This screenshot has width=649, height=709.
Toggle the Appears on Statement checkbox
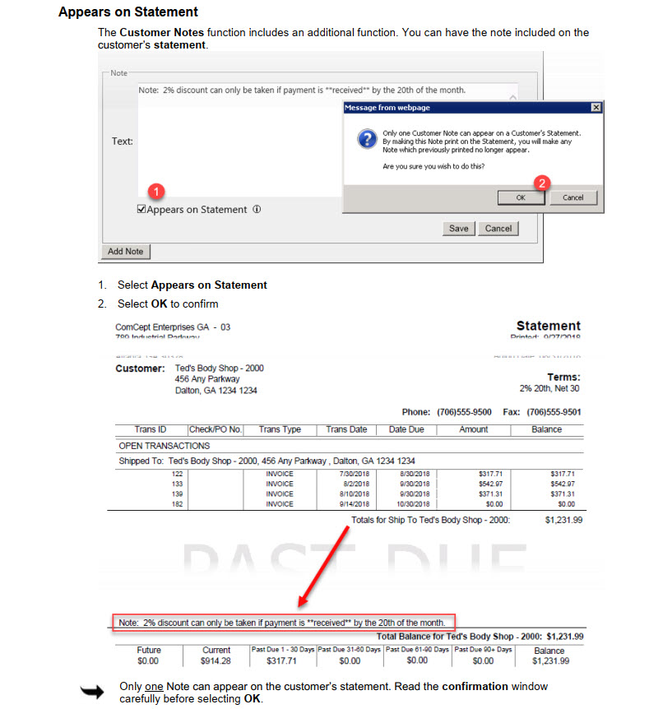pos(141,210)
